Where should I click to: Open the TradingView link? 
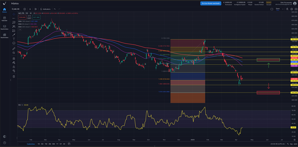[x=31, y=144]
